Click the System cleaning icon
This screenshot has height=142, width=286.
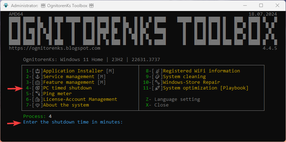point(157,77)
